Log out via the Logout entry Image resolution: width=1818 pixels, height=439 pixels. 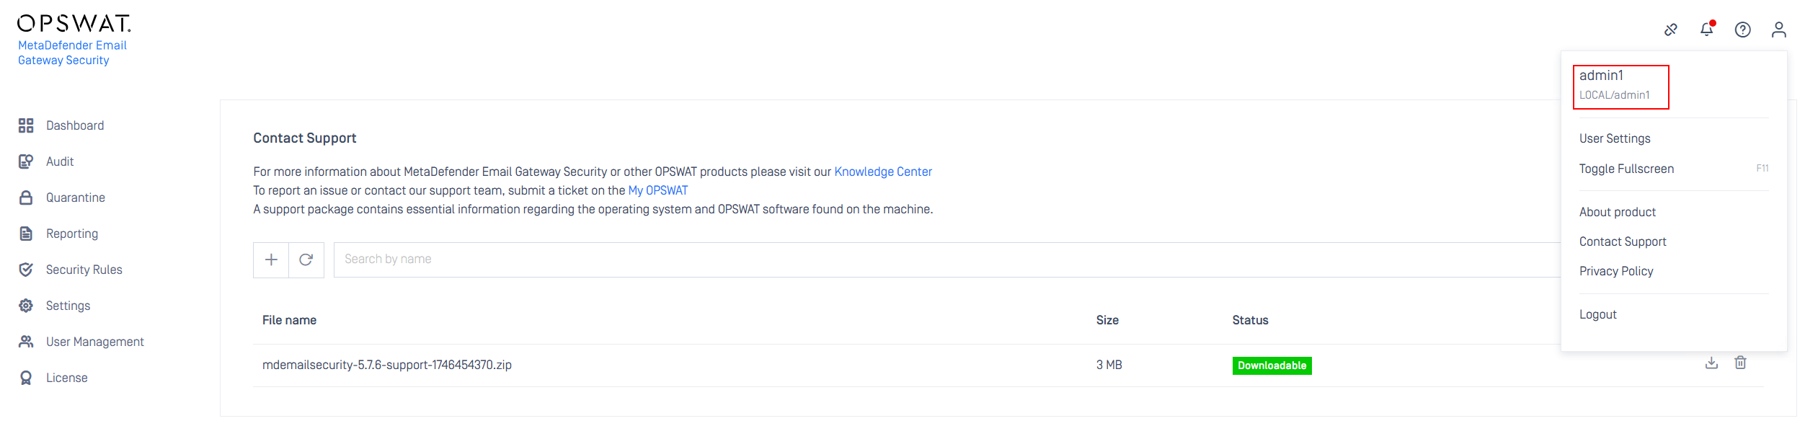coord(1597,314)
